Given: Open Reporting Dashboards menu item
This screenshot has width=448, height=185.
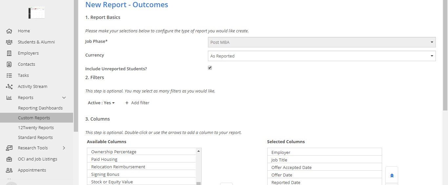Looking at the screenshot, I should (40, 108).
